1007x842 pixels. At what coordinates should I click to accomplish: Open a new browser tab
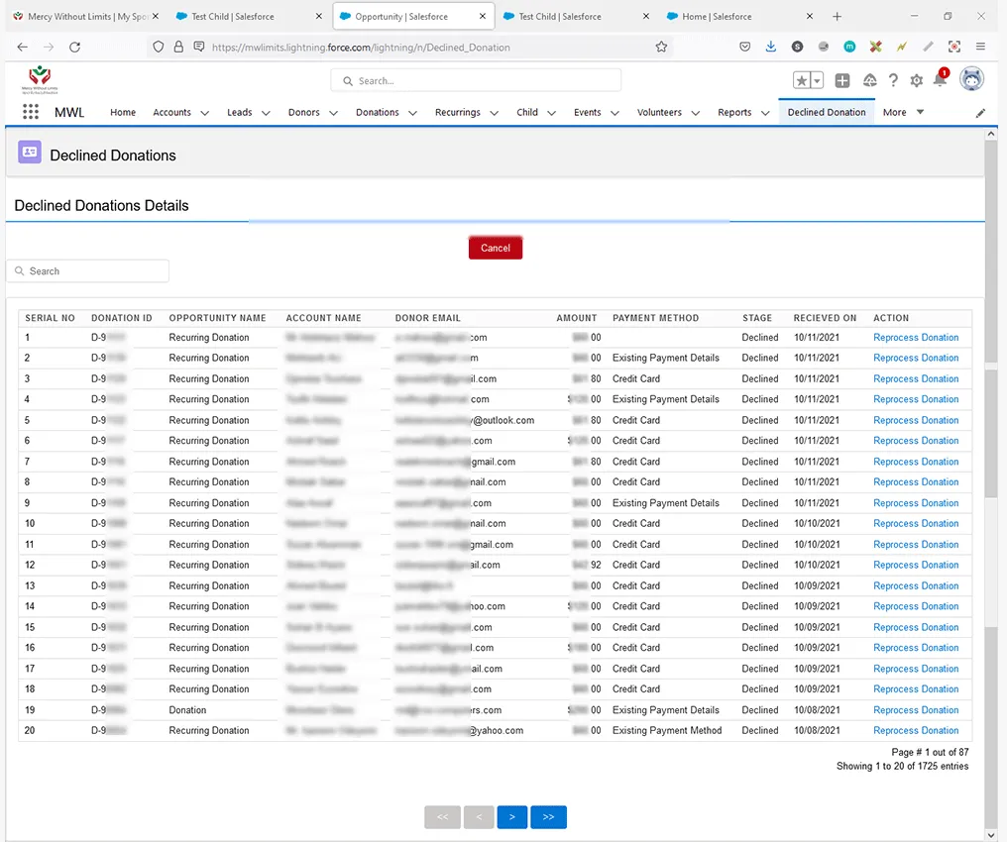[x=837, y=17]
